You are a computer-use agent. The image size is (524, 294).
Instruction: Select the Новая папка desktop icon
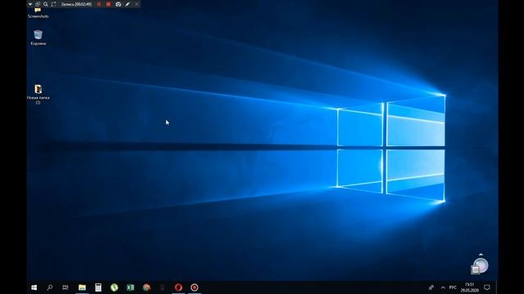pos(38,95)
